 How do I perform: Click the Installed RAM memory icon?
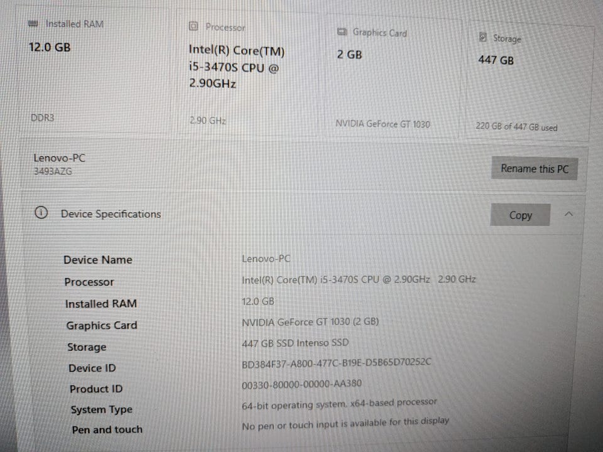pos(33,24)
